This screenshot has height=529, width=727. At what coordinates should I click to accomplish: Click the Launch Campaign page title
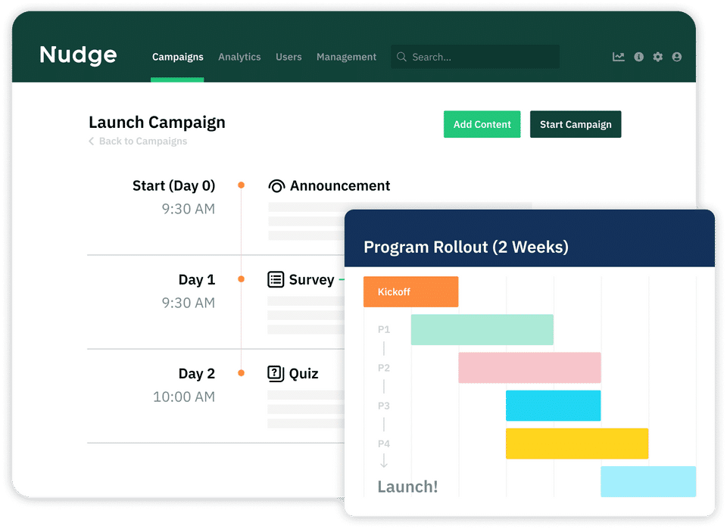158,123
